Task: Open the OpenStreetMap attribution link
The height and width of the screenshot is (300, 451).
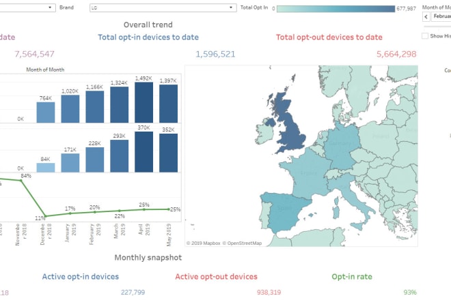Action: coord(242,243)
